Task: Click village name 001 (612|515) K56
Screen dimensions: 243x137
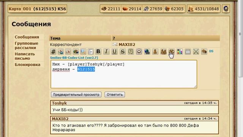Action: click(44, 9)
